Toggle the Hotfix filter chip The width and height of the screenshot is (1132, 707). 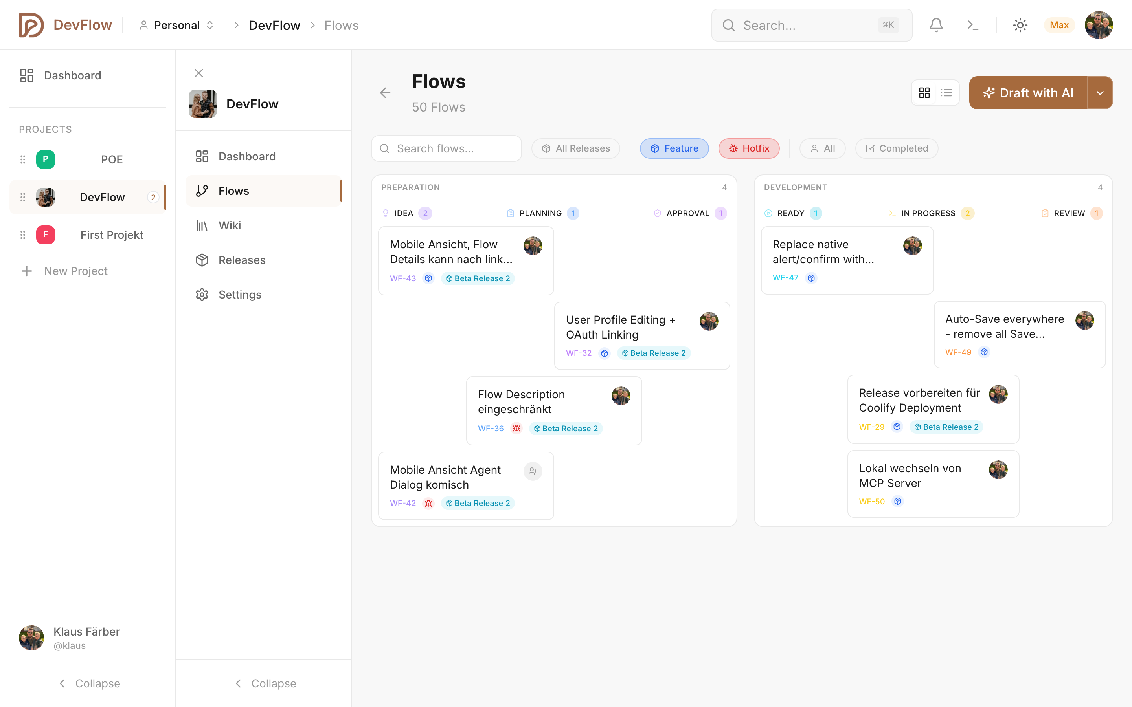pos(749,148)
